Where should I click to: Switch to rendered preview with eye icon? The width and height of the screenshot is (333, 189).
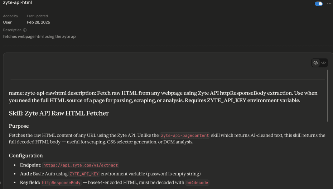(315, 63)
